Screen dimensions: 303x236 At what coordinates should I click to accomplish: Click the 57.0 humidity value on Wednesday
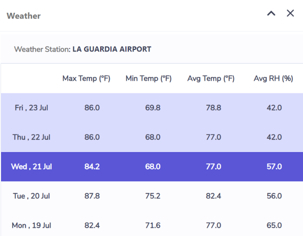274,166
